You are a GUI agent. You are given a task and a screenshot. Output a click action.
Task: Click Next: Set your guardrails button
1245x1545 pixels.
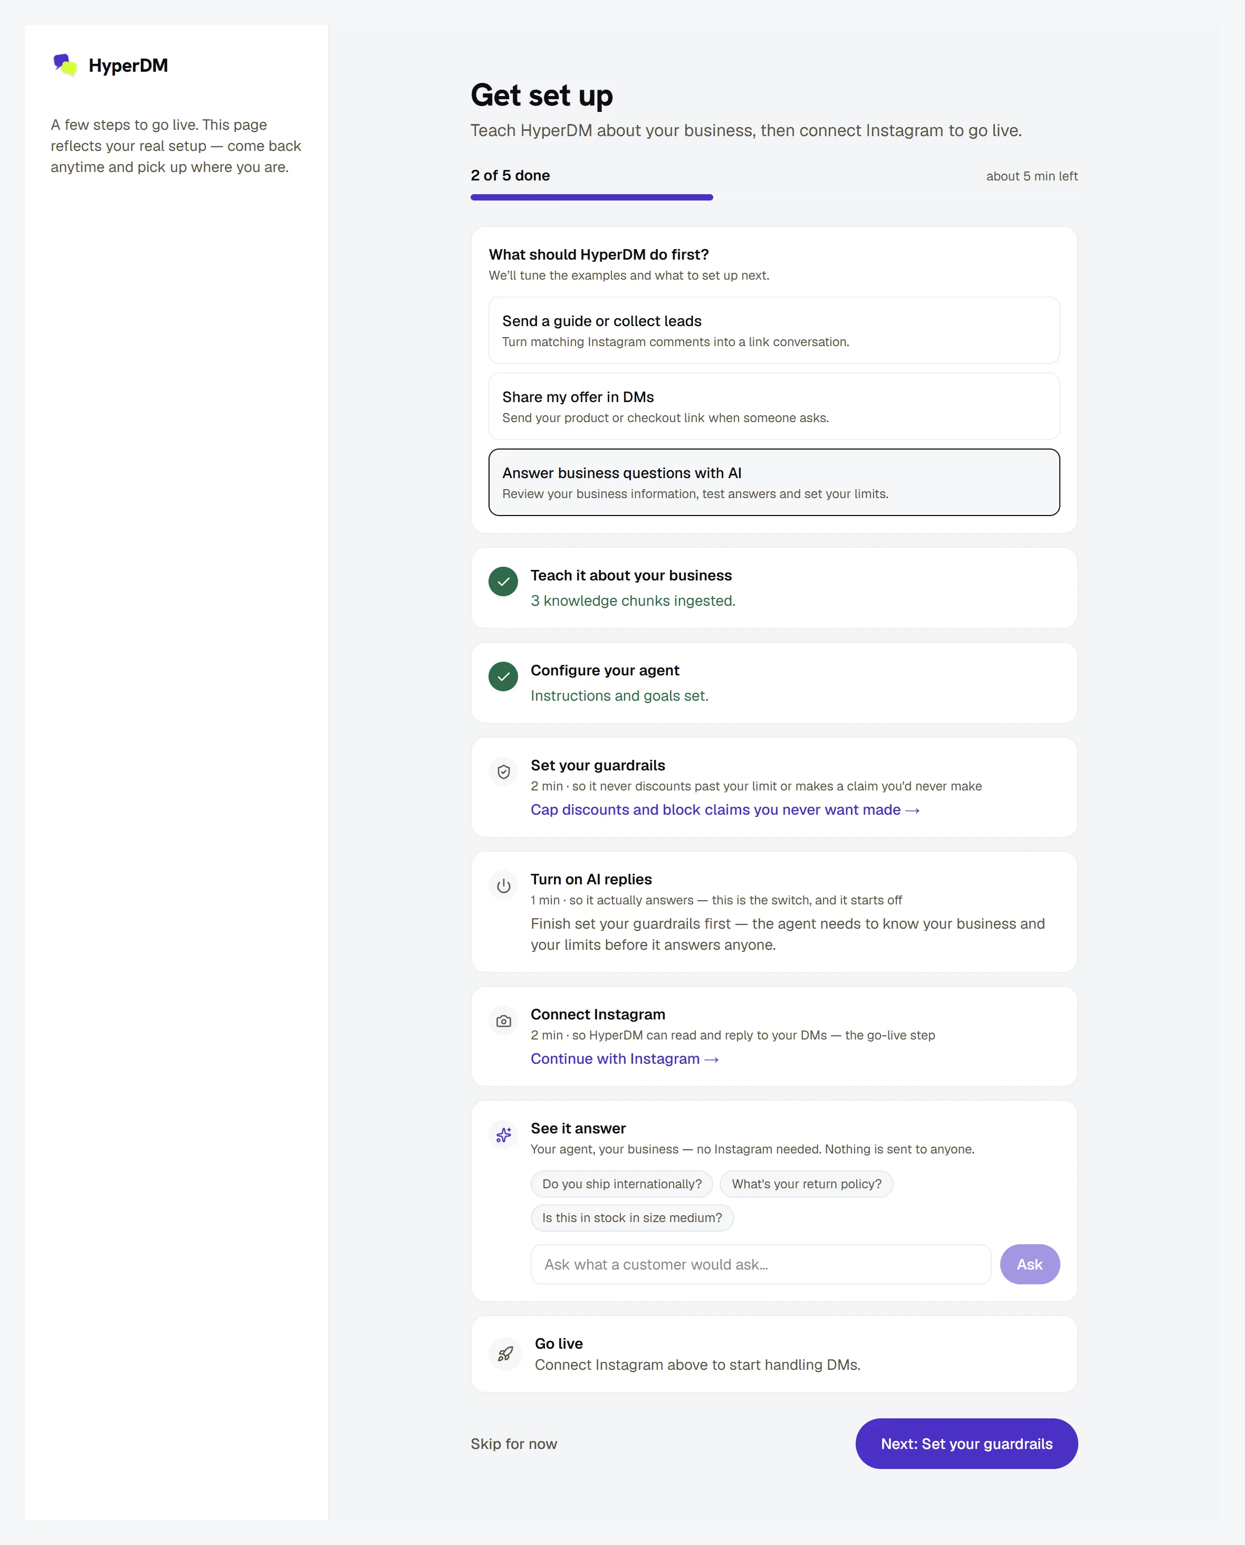966,1444
